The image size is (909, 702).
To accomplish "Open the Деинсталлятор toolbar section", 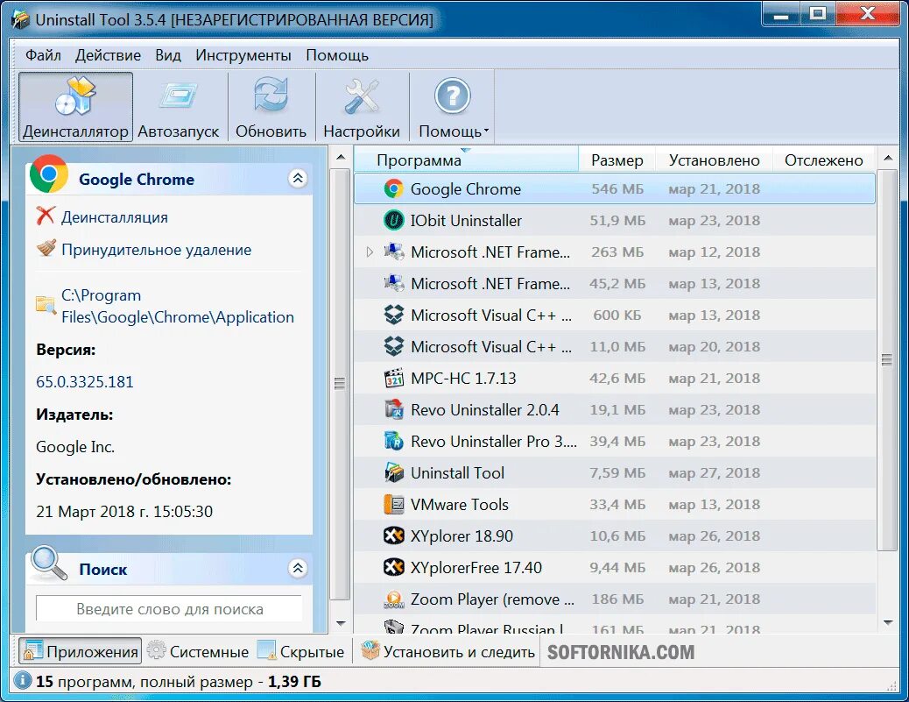I will [76, 107].
